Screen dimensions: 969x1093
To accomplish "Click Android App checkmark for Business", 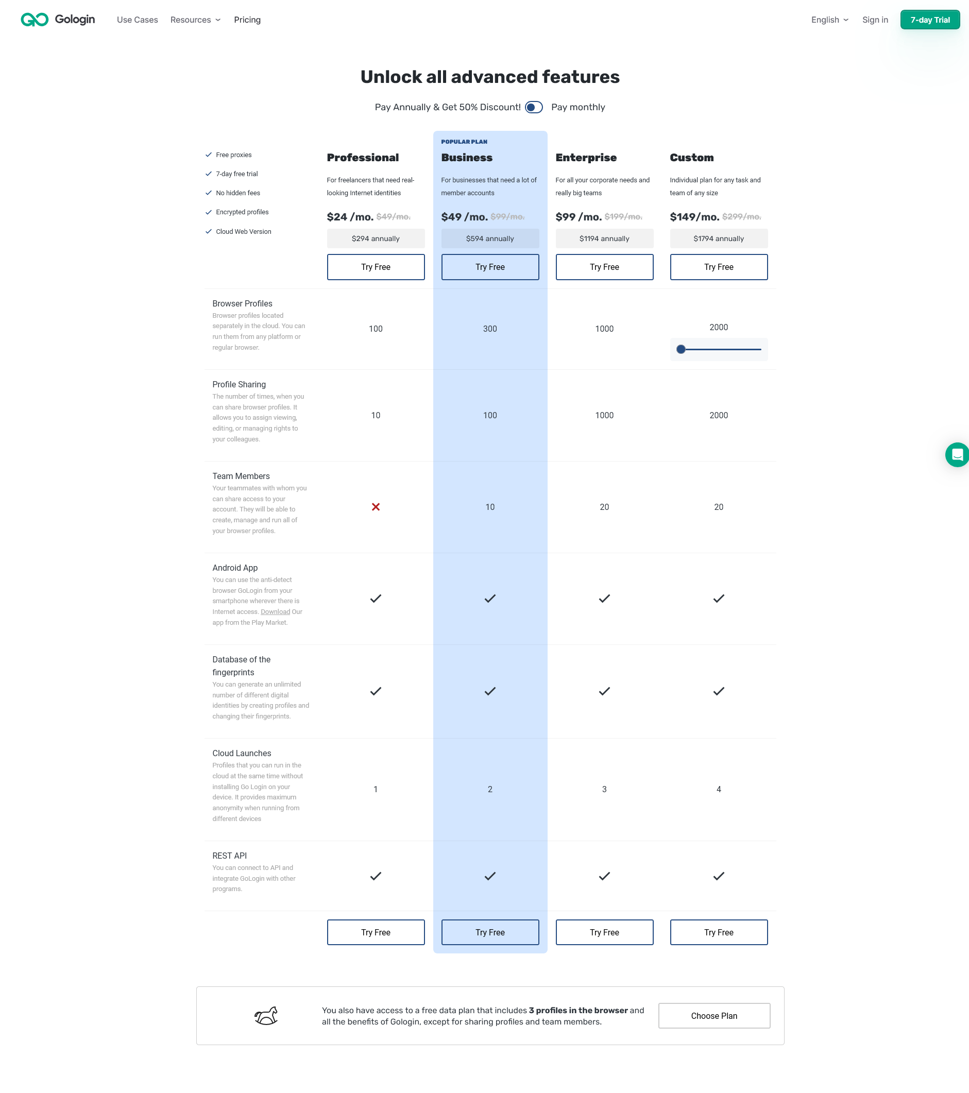I will coord(490,599).
